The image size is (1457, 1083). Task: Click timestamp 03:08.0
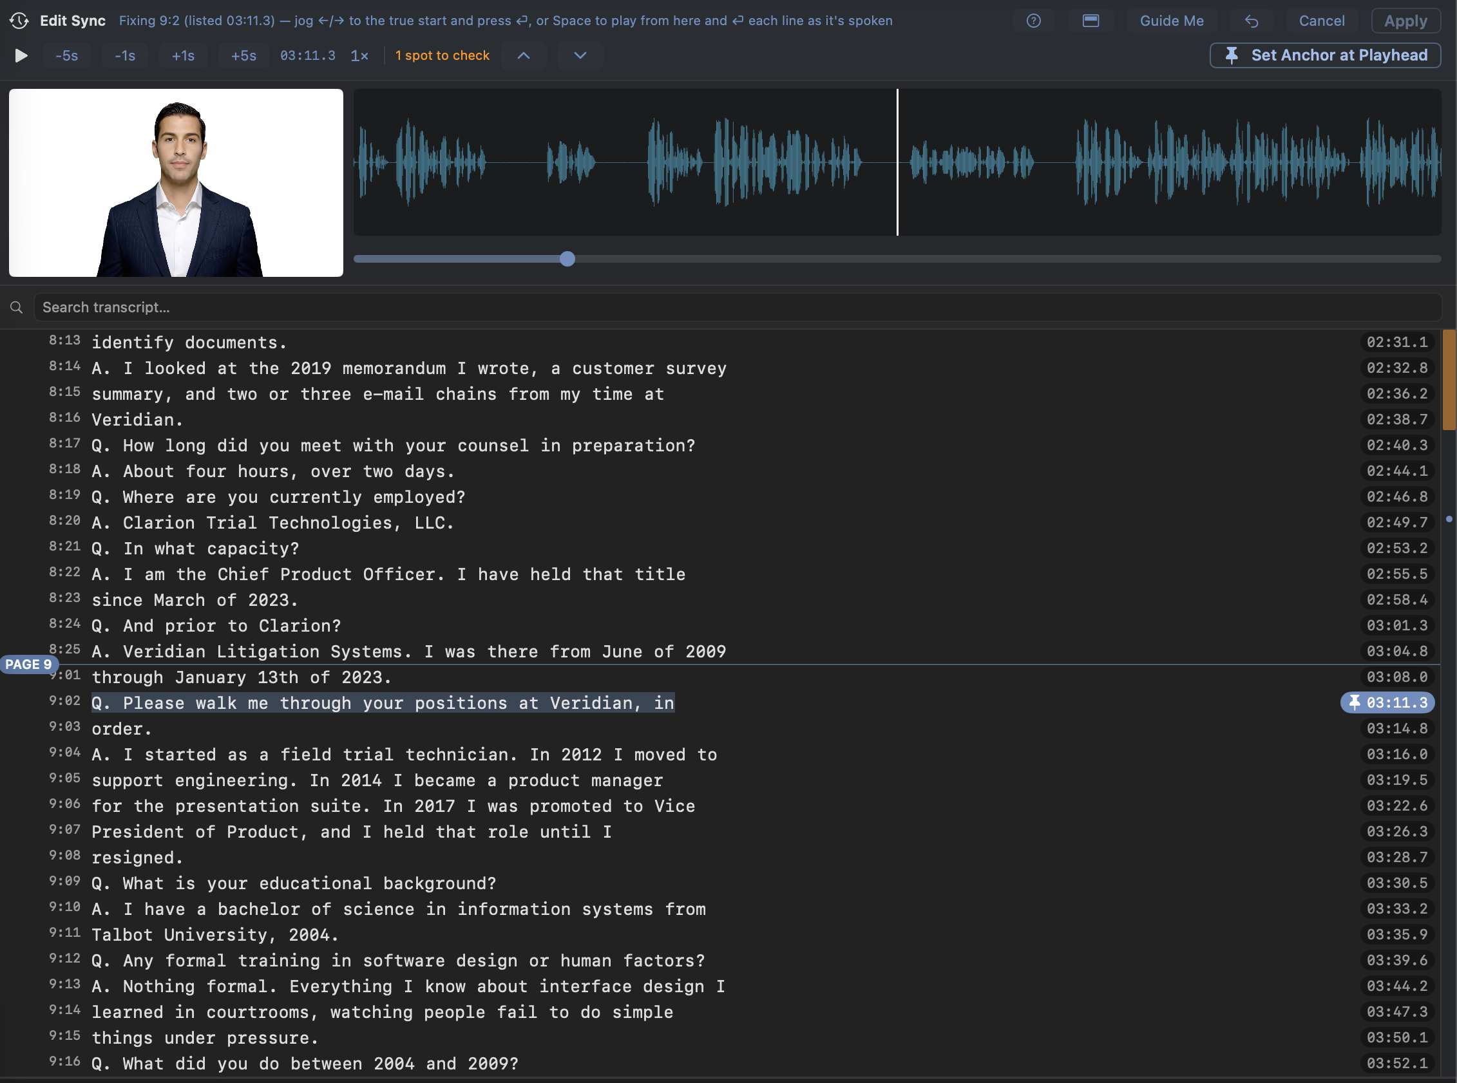[x=1396, y=677]
